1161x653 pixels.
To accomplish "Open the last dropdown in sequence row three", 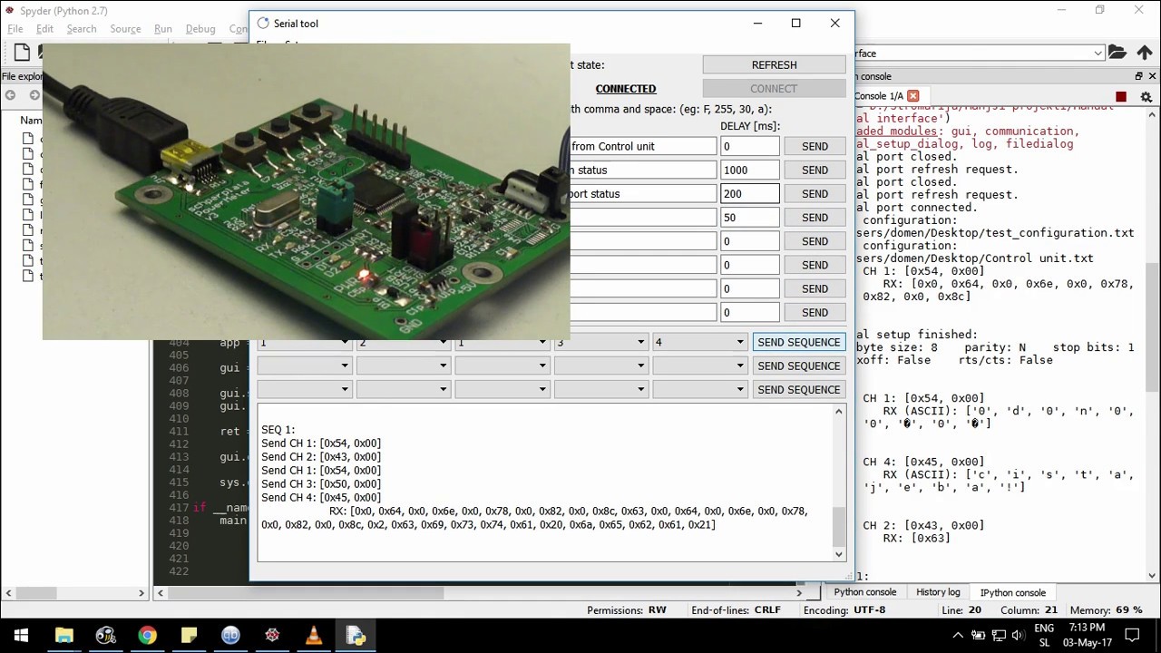I will coord(700,389).
